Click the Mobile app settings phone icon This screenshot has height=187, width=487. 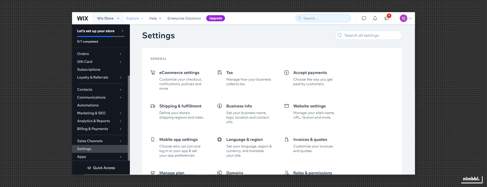(x=153, y=139)
